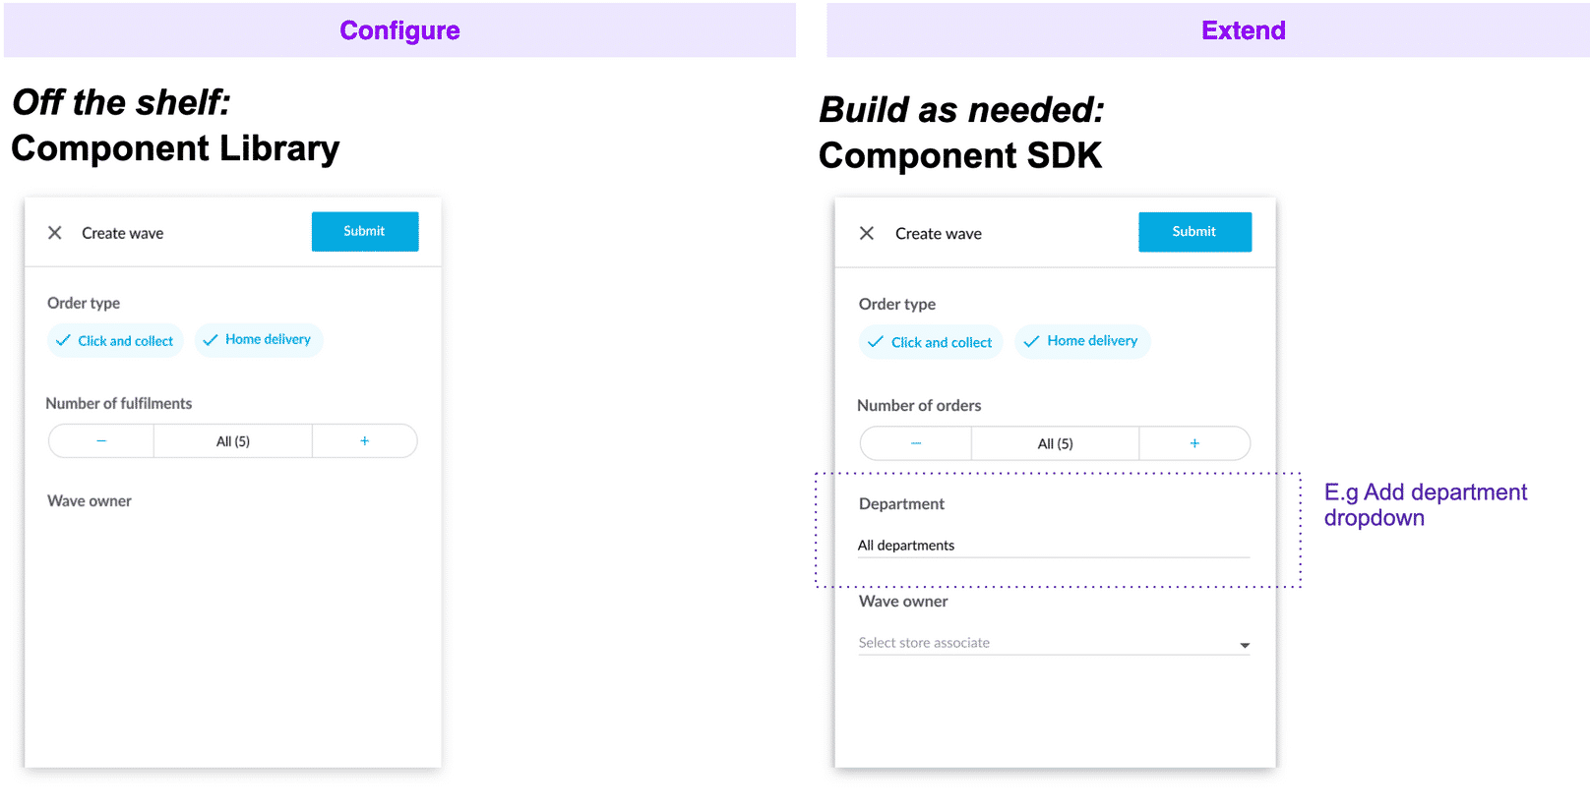1590x810 pixels.
Task: Deselect Click and collect in the right panel
Action: [x=930, y=341]
